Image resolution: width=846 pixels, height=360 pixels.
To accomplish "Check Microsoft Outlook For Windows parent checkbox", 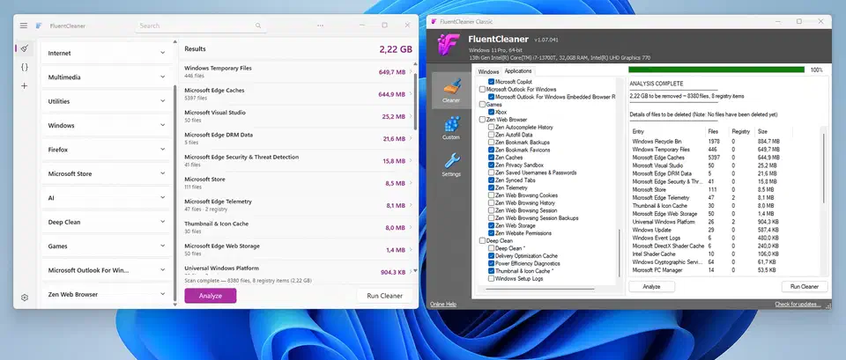I will pos(482,89).
